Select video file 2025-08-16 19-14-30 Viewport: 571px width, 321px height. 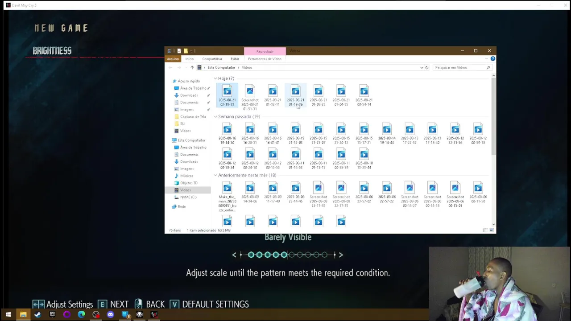(x=227, y=134)
